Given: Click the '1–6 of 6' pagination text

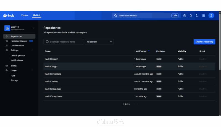Looking at the screenshot, I should (x=126, y=104).
